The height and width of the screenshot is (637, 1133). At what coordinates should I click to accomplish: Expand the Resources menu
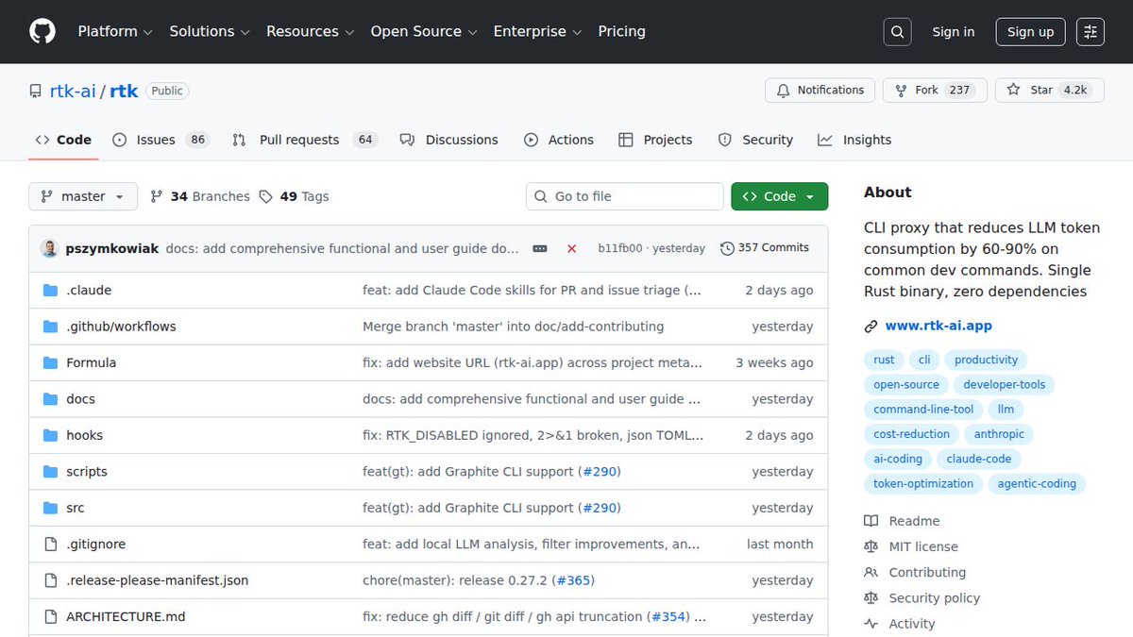(x=311, y=31)
